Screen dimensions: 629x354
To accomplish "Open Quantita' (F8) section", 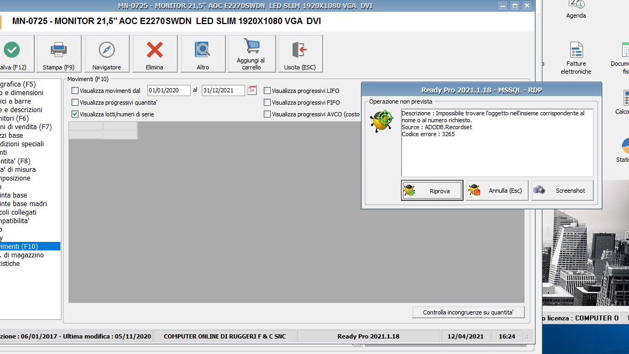I will pos(30,161).
